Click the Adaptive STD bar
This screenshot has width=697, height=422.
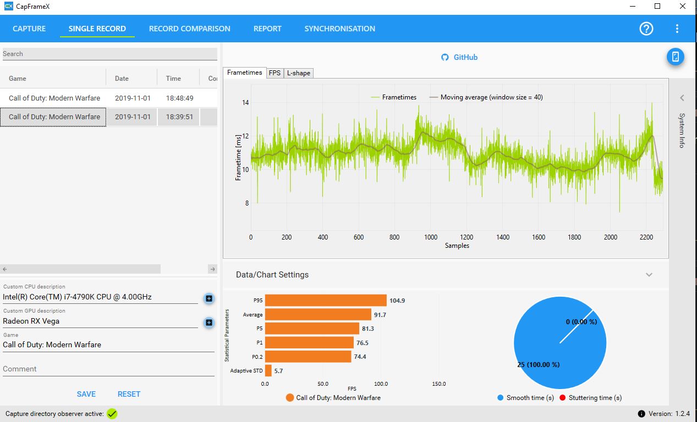tap(268, 371)
